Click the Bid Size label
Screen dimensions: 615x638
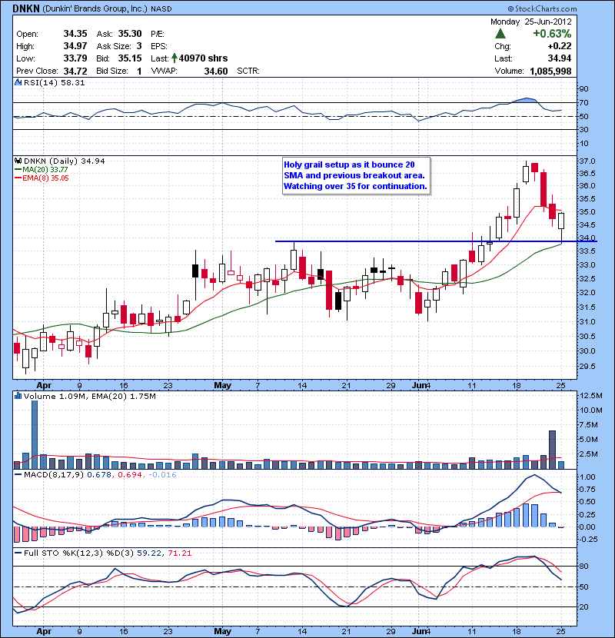[x=112, y=71]
